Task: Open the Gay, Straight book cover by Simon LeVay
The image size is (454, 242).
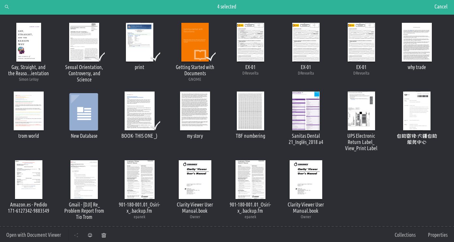Action: [28, 42]
